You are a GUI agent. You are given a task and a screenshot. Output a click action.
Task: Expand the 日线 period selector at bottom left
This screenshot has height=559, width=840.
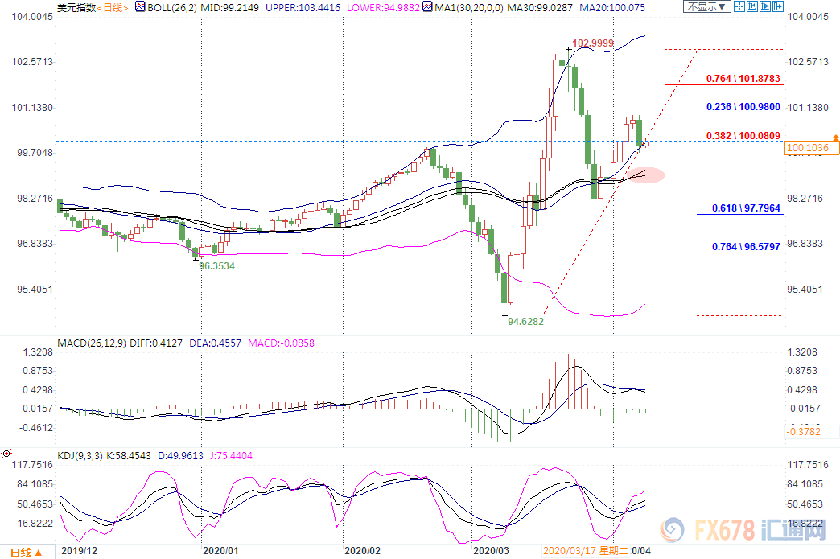click(x=27, y=552)
